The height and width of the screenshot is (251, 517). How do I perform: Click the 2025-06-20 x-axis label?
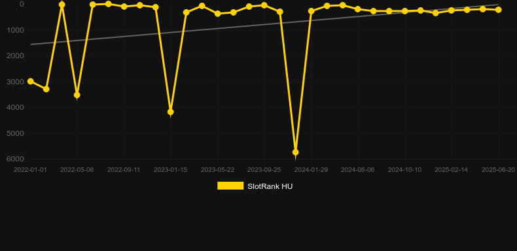(498, 170)
